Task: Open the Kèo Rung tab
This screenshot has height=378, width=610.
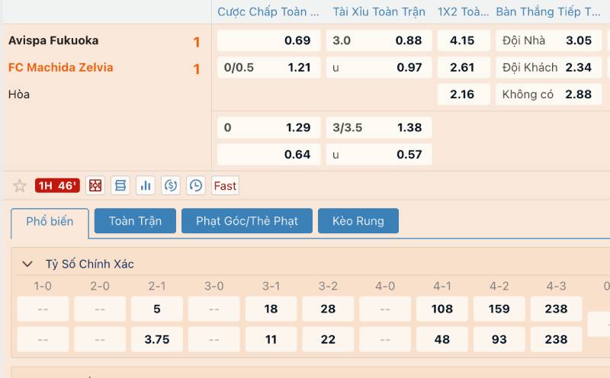Action: 358,221
